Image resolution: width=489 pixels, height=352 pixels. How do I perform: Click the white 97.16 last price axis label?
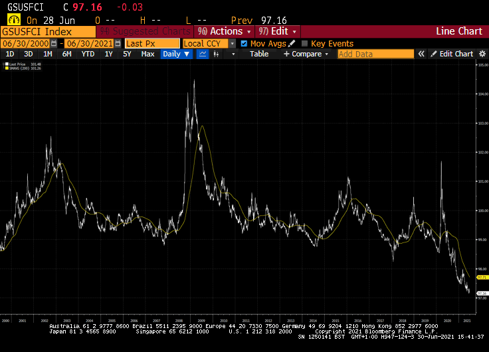pos(482,294)
